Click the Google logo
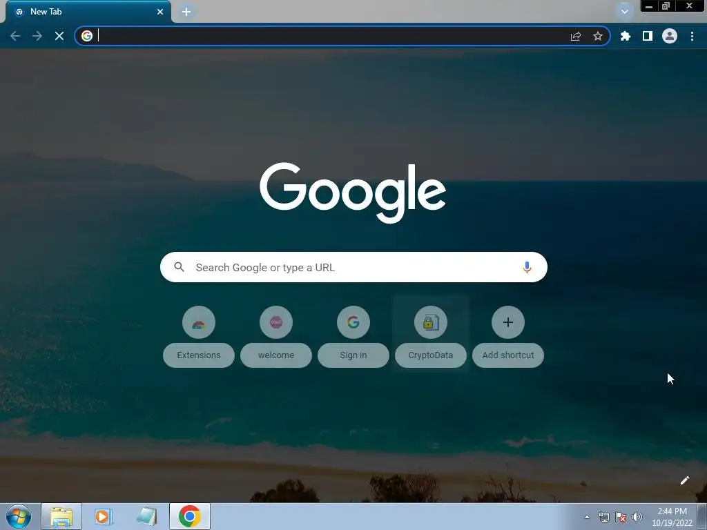707x530 pixels. point(353,193)
